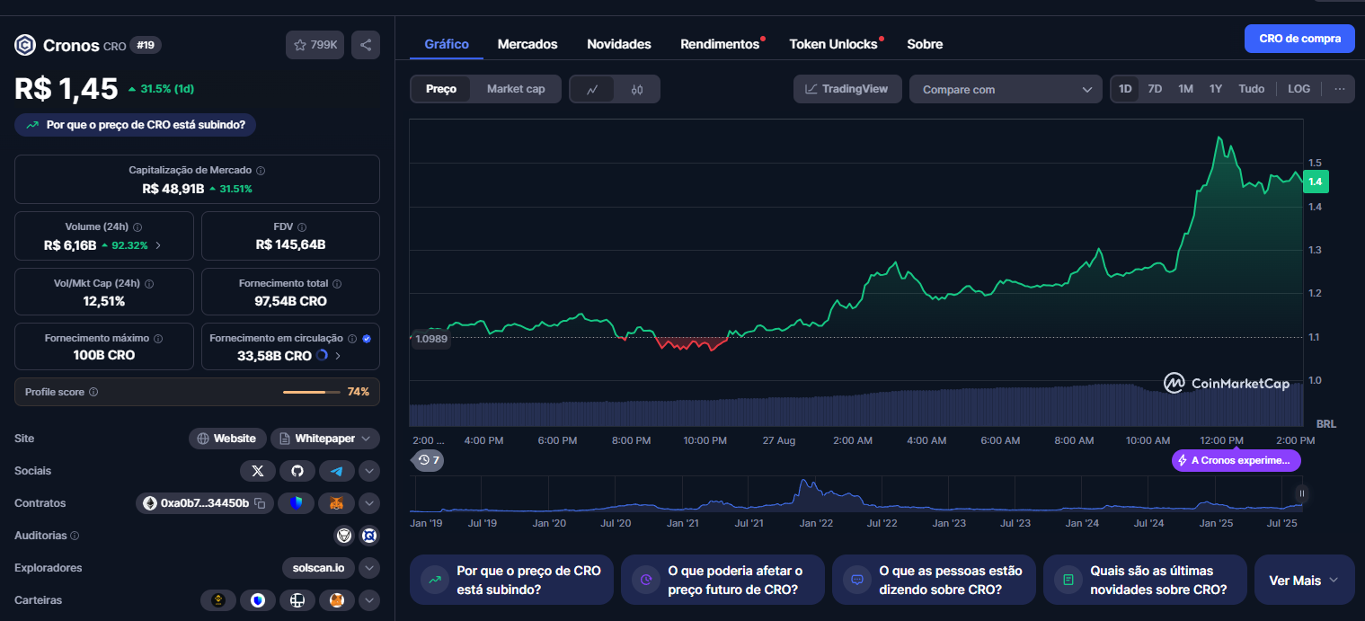Switch chart to line view
The height and width of the screenshot is (621, 1365).
592,89
